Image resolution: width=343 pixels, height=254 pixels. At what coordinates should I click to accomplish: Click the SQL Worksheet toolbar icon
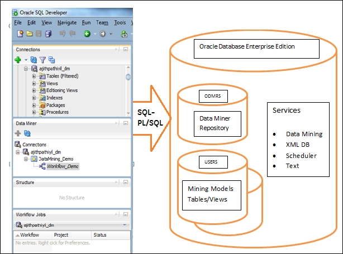(x=124, y=34)
